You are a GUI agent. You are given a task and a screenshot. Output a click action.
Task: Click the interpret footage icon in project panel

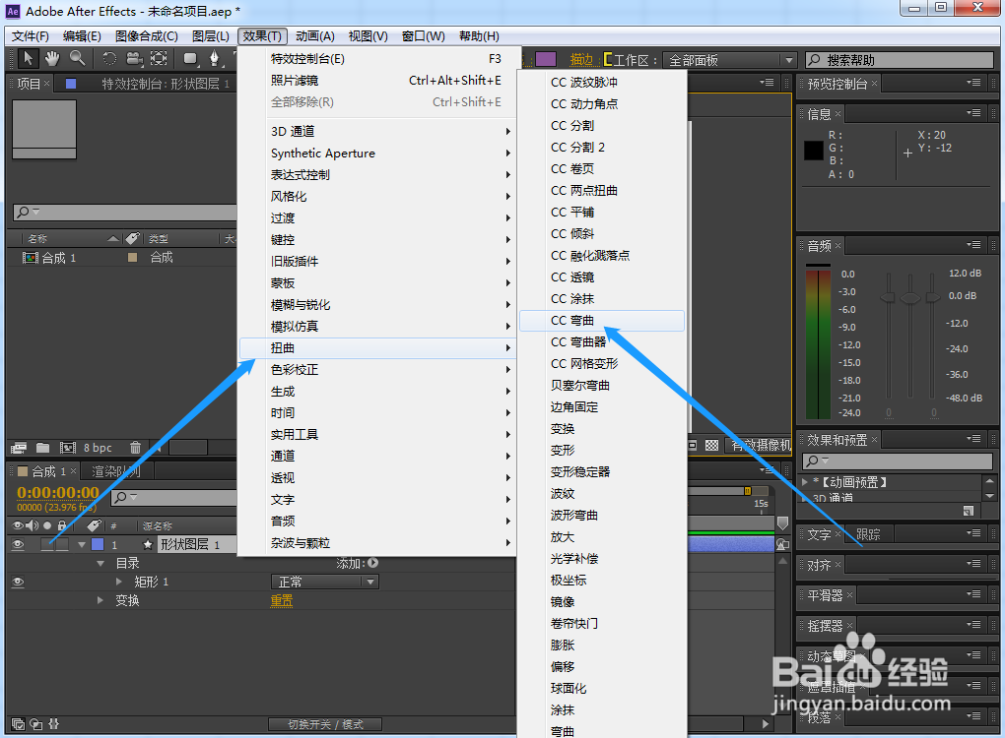20,448
